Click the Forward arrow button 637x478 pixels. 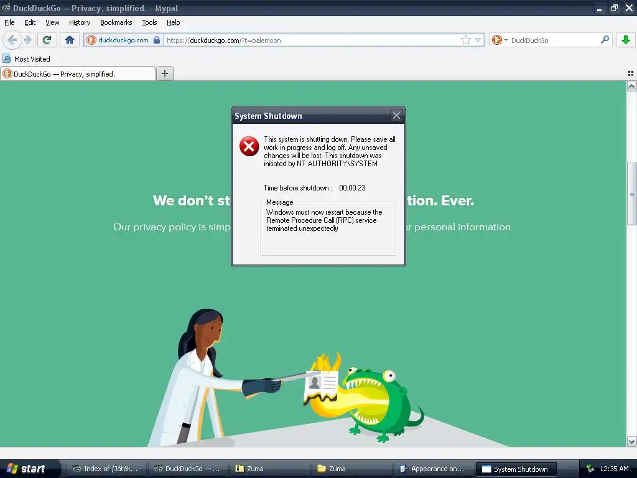tap(27, 40)
